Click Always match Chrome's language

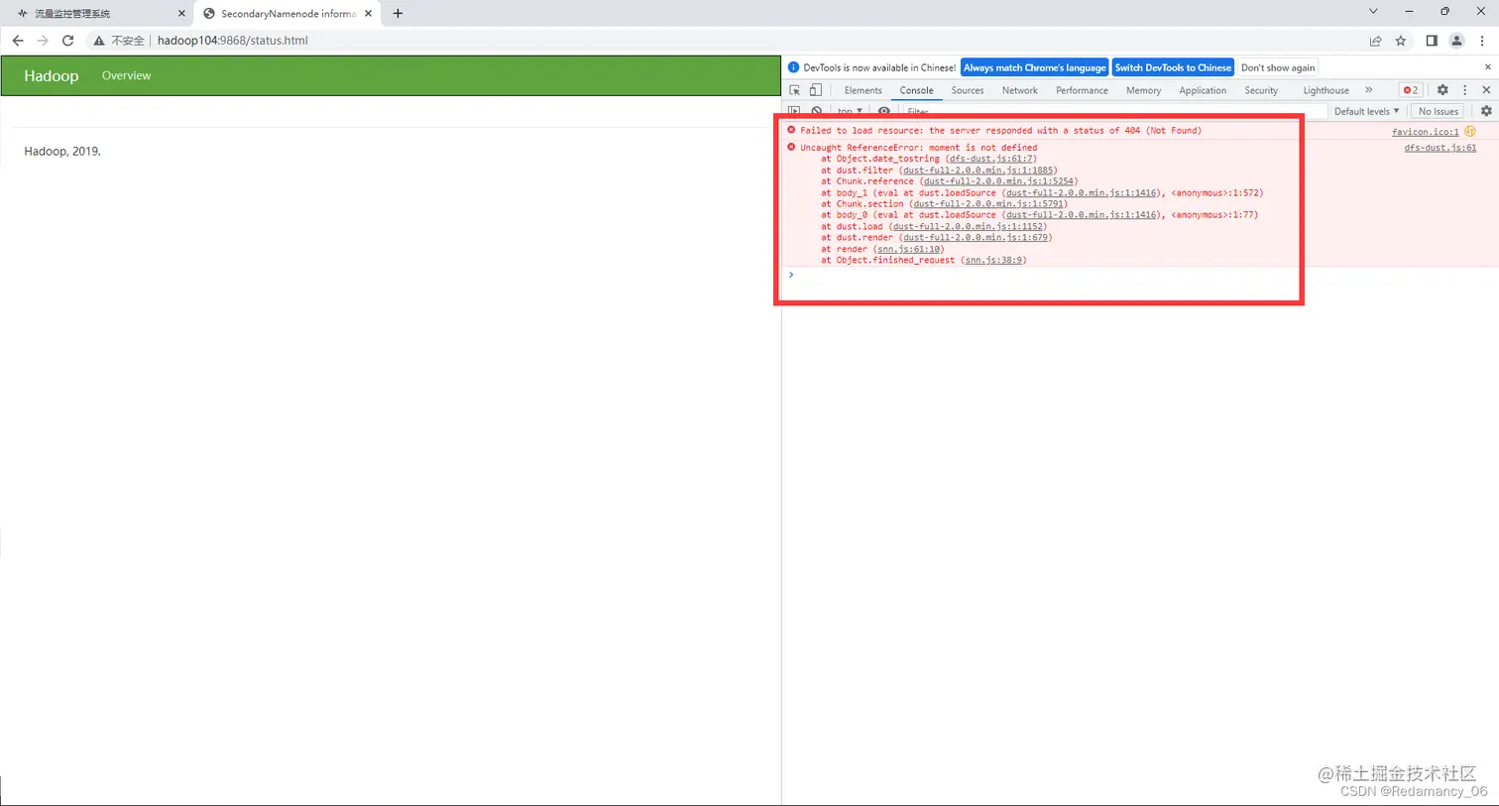1034,67
